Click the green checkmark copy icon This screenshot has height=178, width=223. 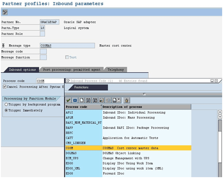tap(68, 100)
